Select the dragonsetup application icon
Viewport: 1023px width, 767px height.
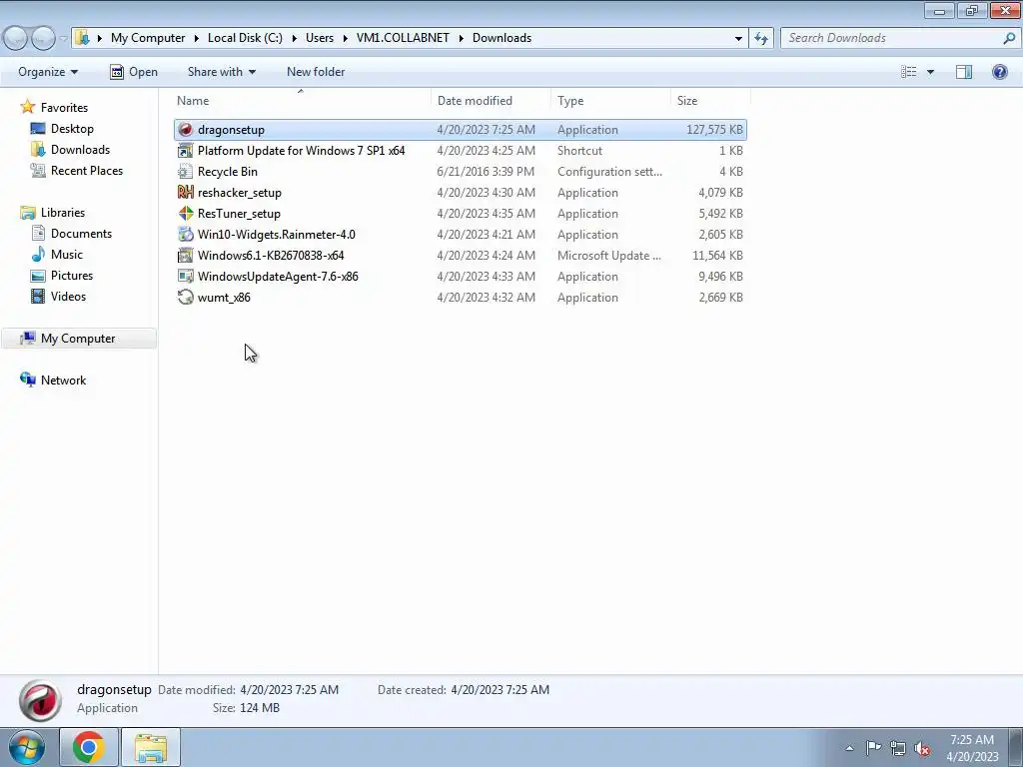[186, 129]
